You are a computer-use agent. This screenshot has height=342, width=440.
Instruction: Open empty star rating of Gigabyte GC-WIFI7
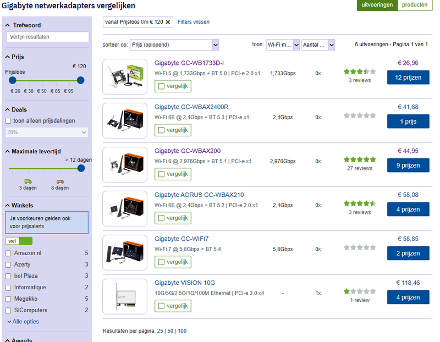tap(360, 247)
